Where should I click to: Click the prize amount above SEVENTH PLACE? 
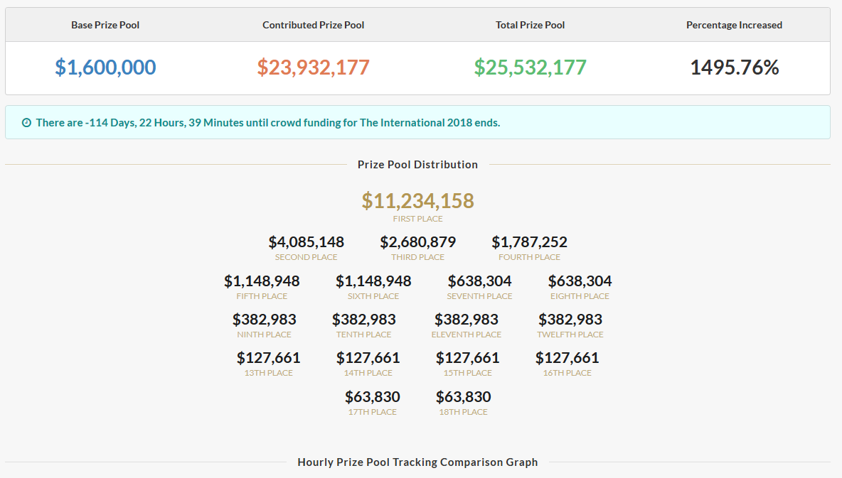click(x=479, y=281)
